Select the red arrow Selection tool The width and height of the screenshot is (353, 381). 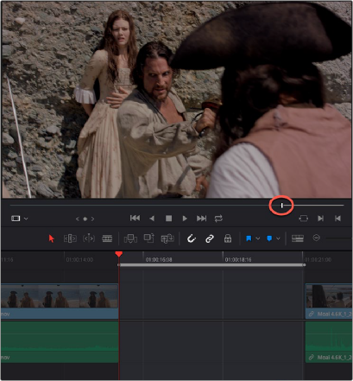coord(52,238)
